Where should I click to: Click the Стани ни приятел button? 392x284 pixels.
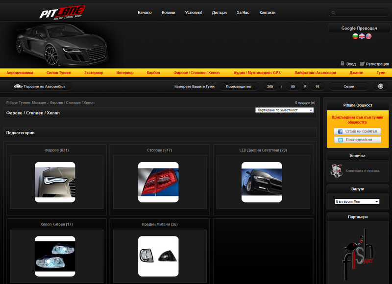[x=358, y=131]
